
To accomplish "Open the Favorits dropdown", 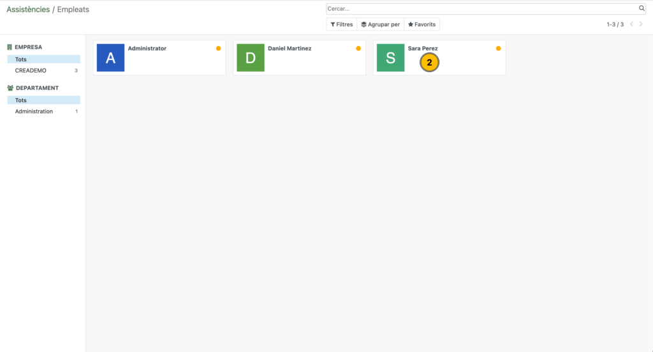I will (x=422, y=24).
